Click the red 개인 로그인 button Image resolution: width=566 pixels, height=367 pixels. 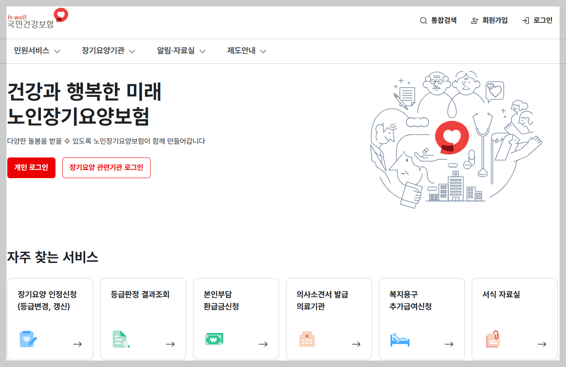tap(31, 167)
